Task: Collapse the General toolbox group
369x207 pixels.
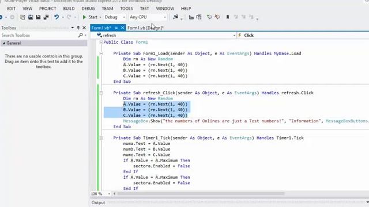Action: [4, 43]
